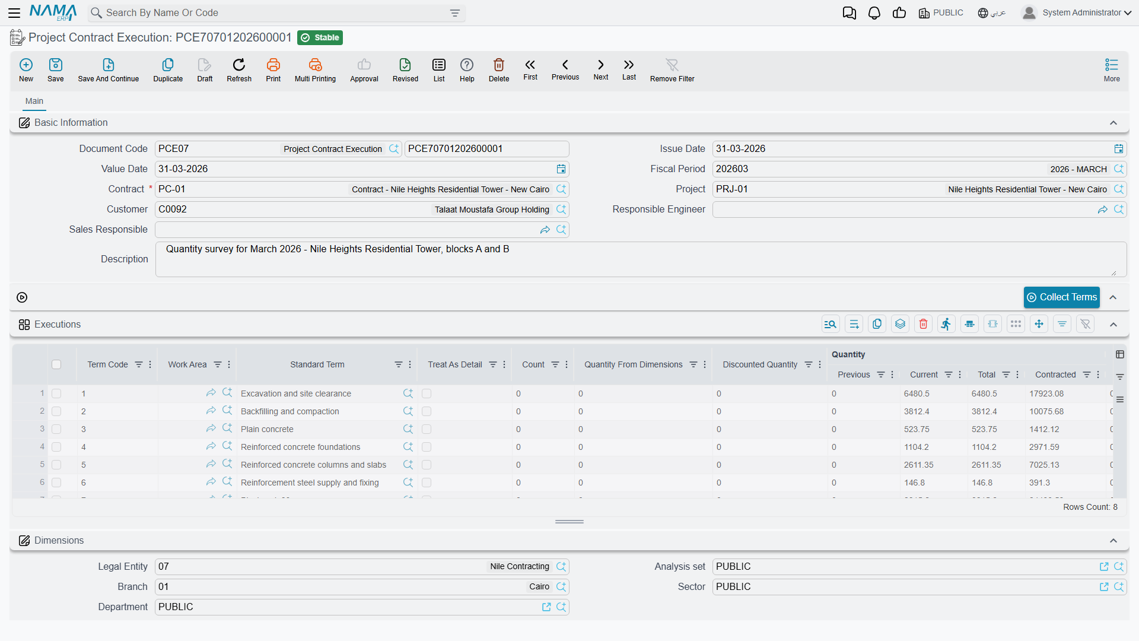Tick Treat As Detail for Excavation row
Screen dimensions: 1139x641
coord(427,394)
